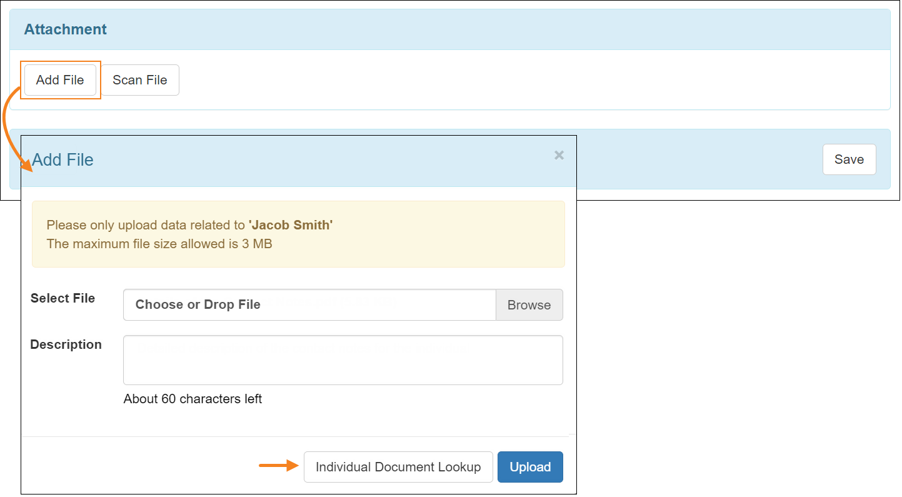Open the Scan File option
Viewport: 902px width, 497px height.
click(140, 80)
